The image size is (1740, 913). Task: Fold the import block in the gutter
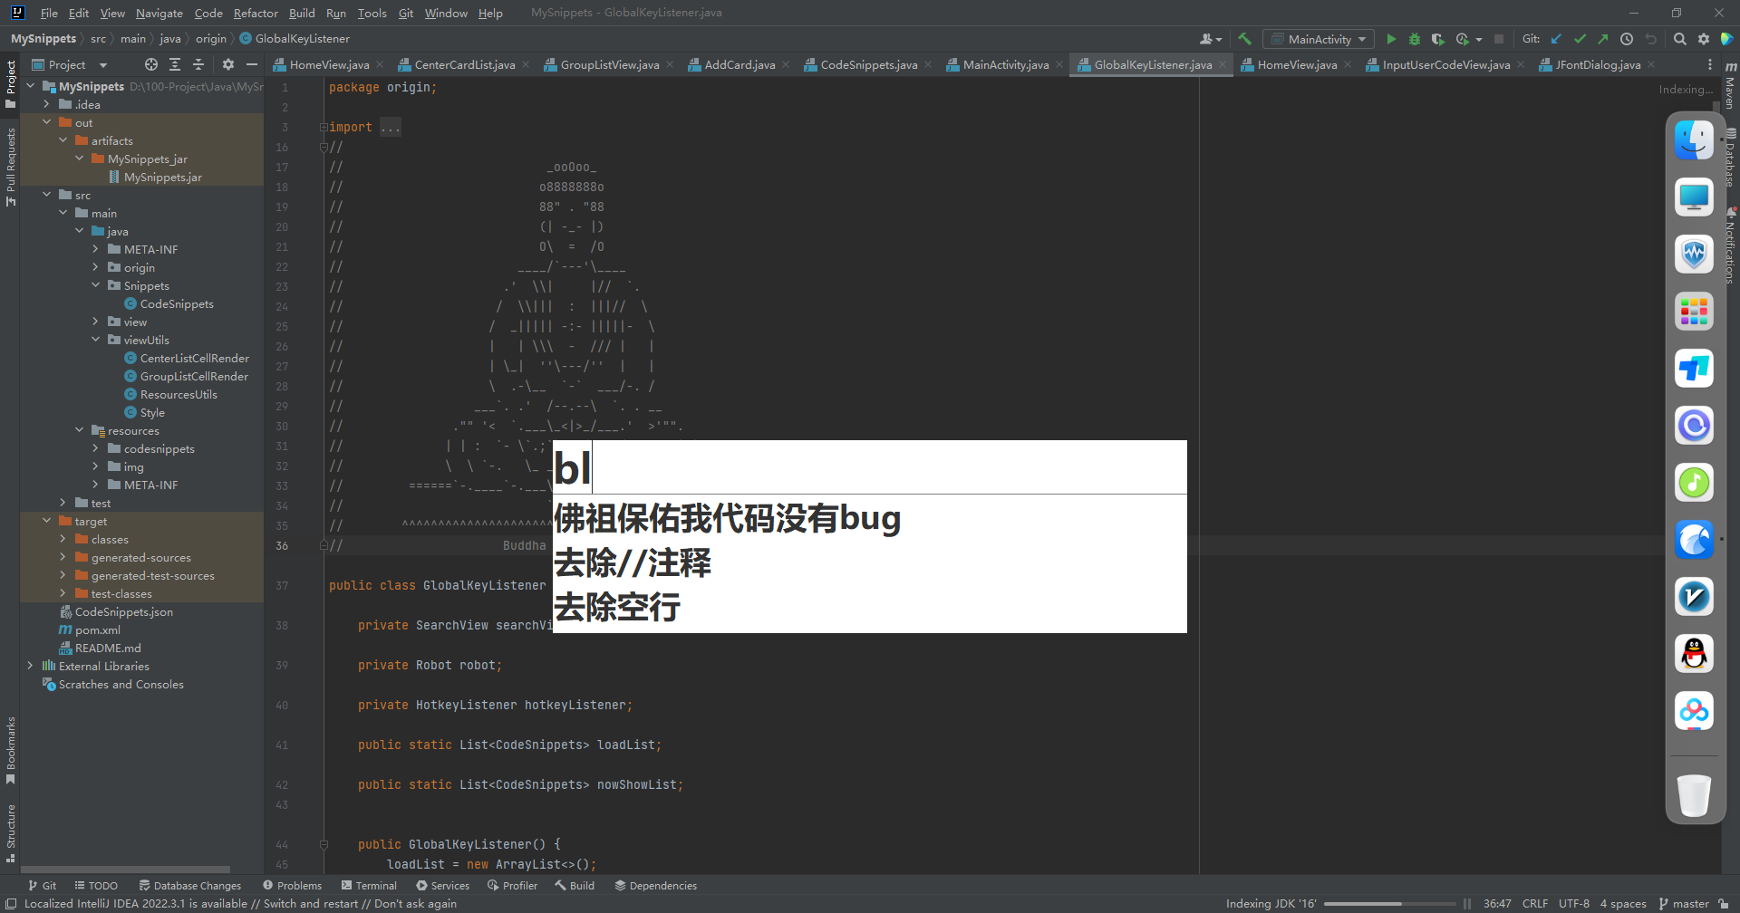point(324,128)
